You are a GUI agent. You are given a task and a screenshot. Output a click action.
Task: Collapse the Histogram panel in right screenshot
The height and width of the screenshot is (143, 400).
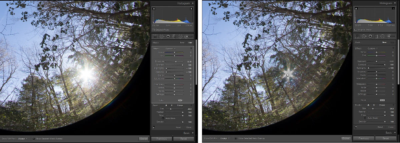click(395, 3)
